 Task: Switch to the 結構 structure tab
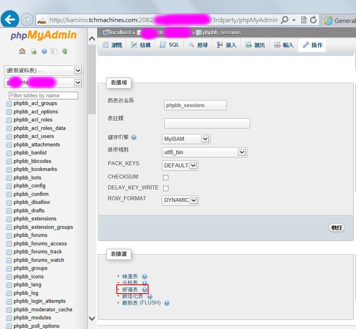pos(141,45)
